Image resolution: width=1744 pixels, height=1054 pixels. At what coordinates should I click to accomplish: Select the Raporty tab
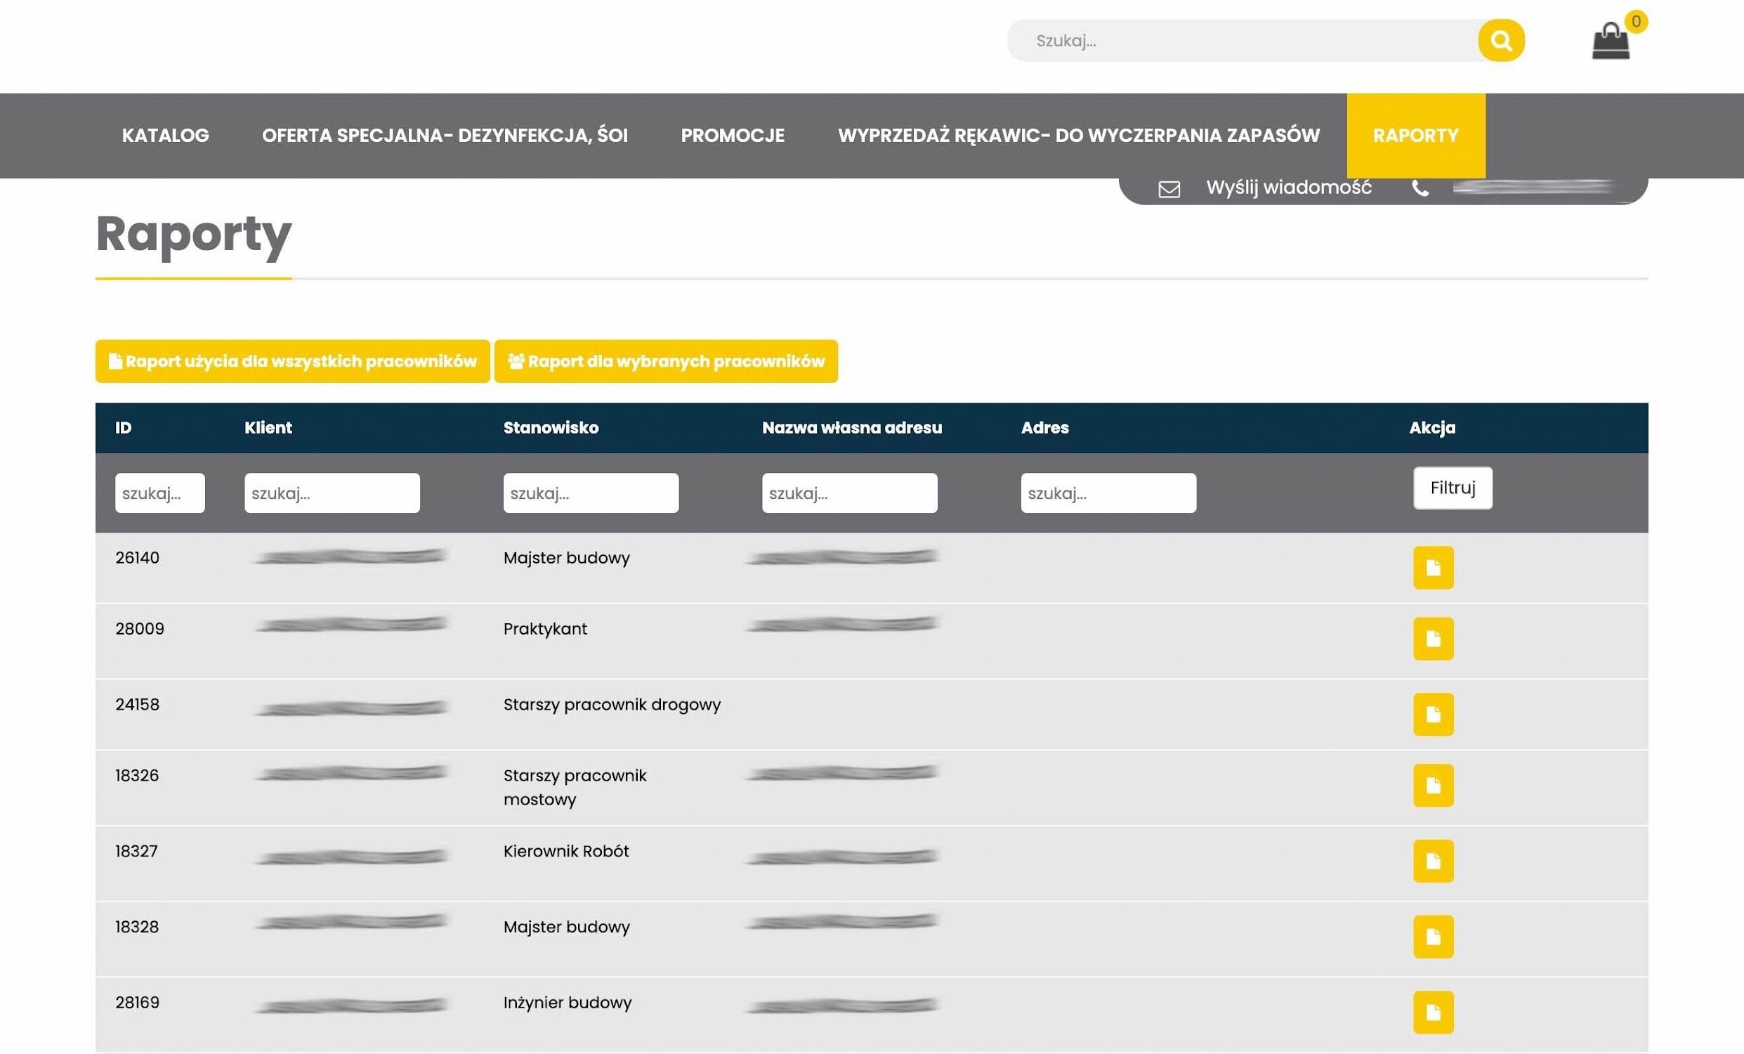1415,135
